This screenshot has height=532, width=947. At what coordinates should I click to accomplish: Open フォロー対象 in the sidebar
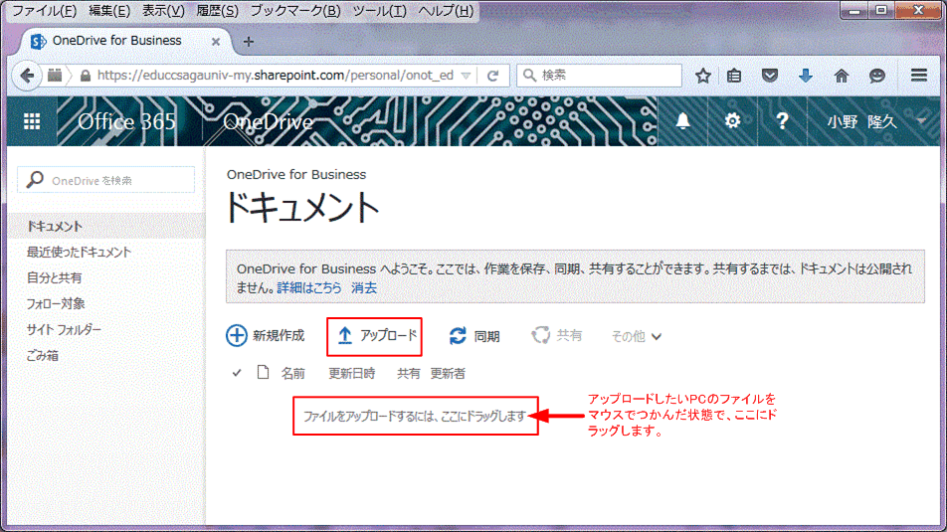point(56,303)
